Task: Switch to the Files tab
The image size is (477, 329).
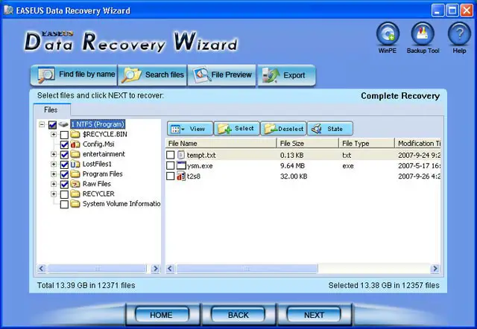Action: point(51,109)
